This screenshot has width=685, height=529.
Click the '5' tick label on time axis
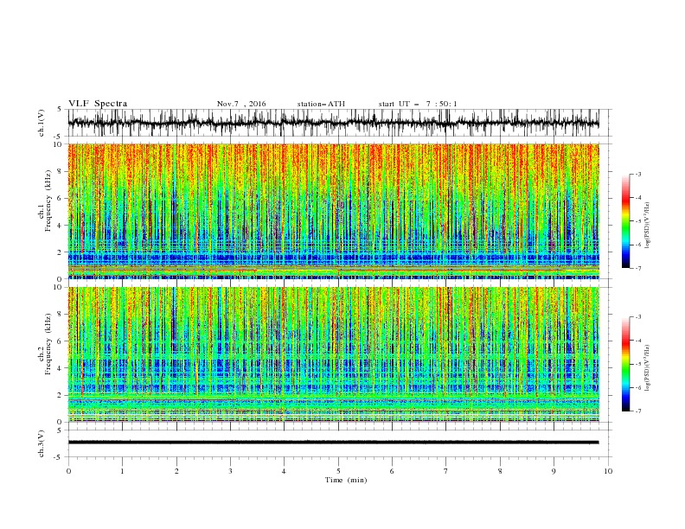[x=338, y=471]
